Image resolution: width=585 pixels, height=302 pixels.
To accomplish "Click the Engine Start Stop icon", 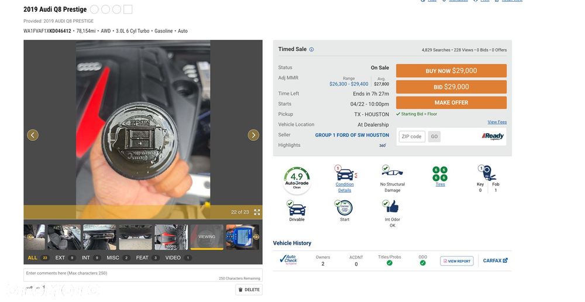I will coord(344,208).
